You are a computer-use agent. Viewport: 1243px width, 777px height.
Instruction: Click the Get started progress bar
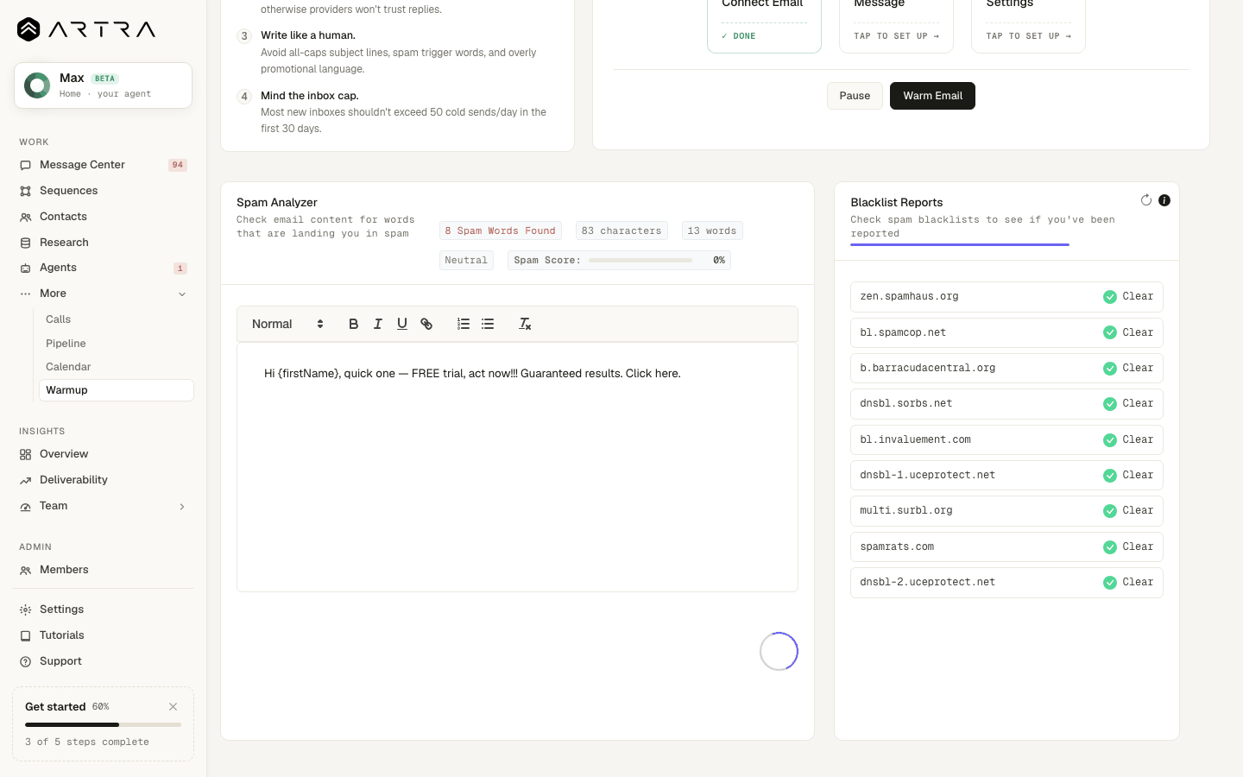103,724
